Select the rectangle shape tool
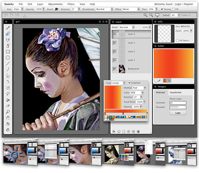 point(8,51)
